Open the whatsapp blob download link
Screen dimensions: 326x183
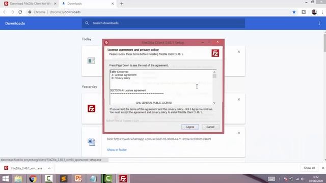(159, 139)
